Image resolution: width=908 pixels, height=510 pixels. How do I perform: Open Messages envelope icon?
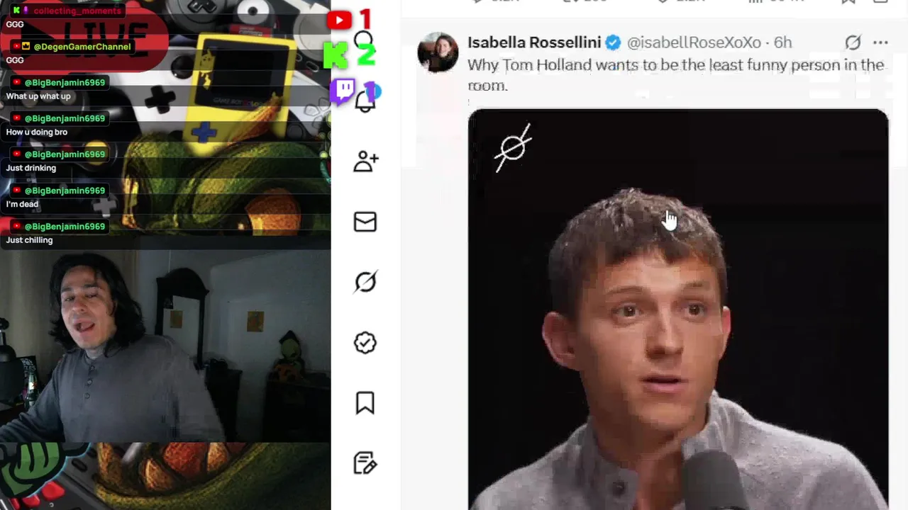click(365, 222)
